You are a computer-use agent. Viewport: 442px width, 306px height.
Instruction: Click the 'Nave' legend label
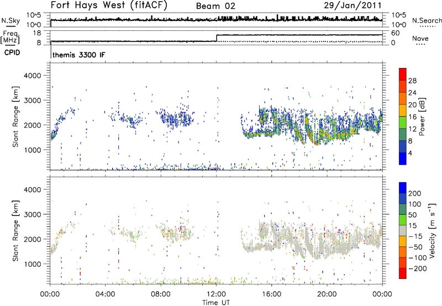[420, 38]
